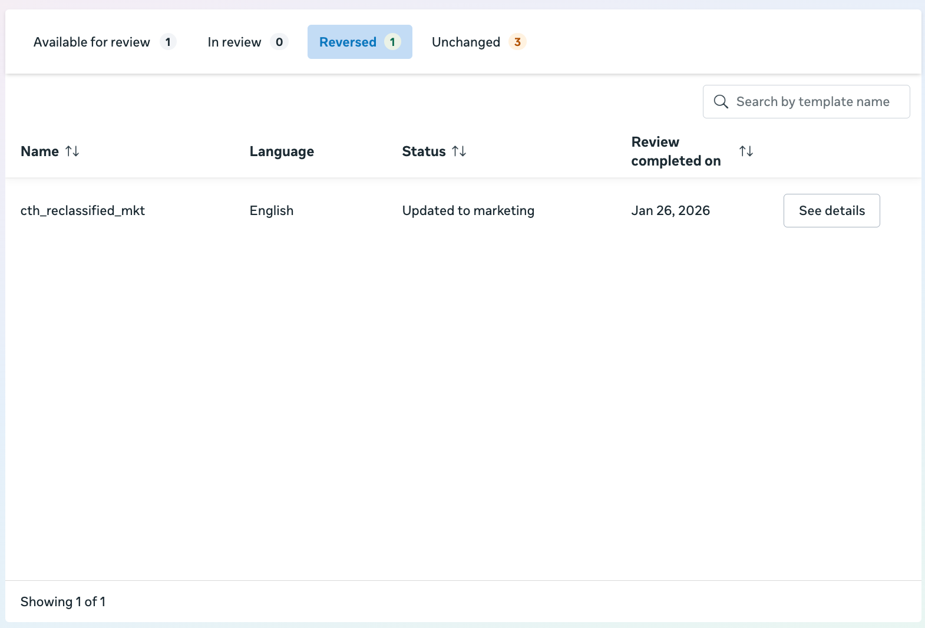Open the Available for review tab
Image resolution: width=925 pixels, height=628 pixels.
(x=92, y=42)
